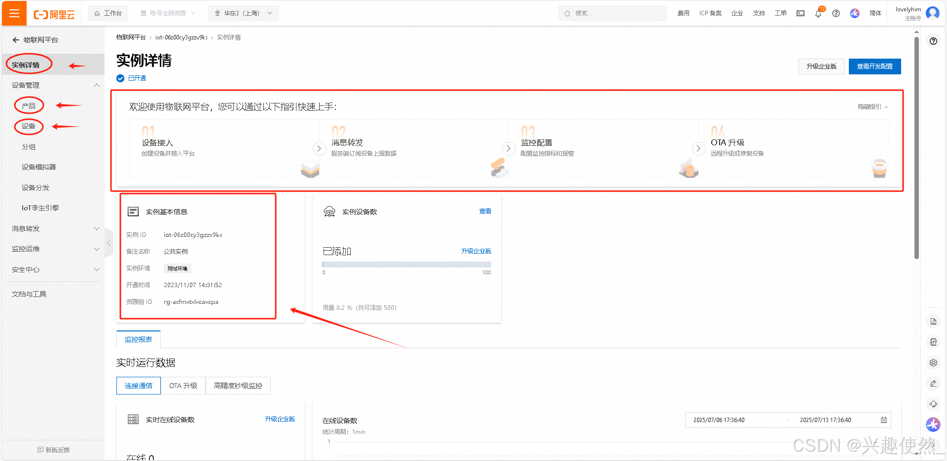Screen dimensions: 947x461
Task: Open 产品 in the sidebar
Action: click(x=29, y=106)
